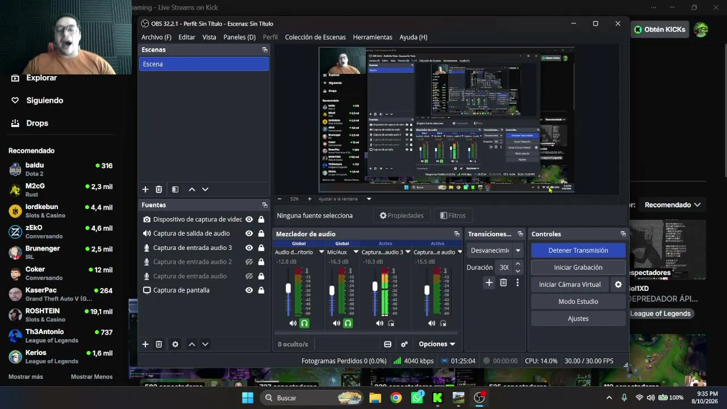This screenshot has height=409, width=727.
Task: Switch the audio mixer layout icon
Action: (387, 344)
